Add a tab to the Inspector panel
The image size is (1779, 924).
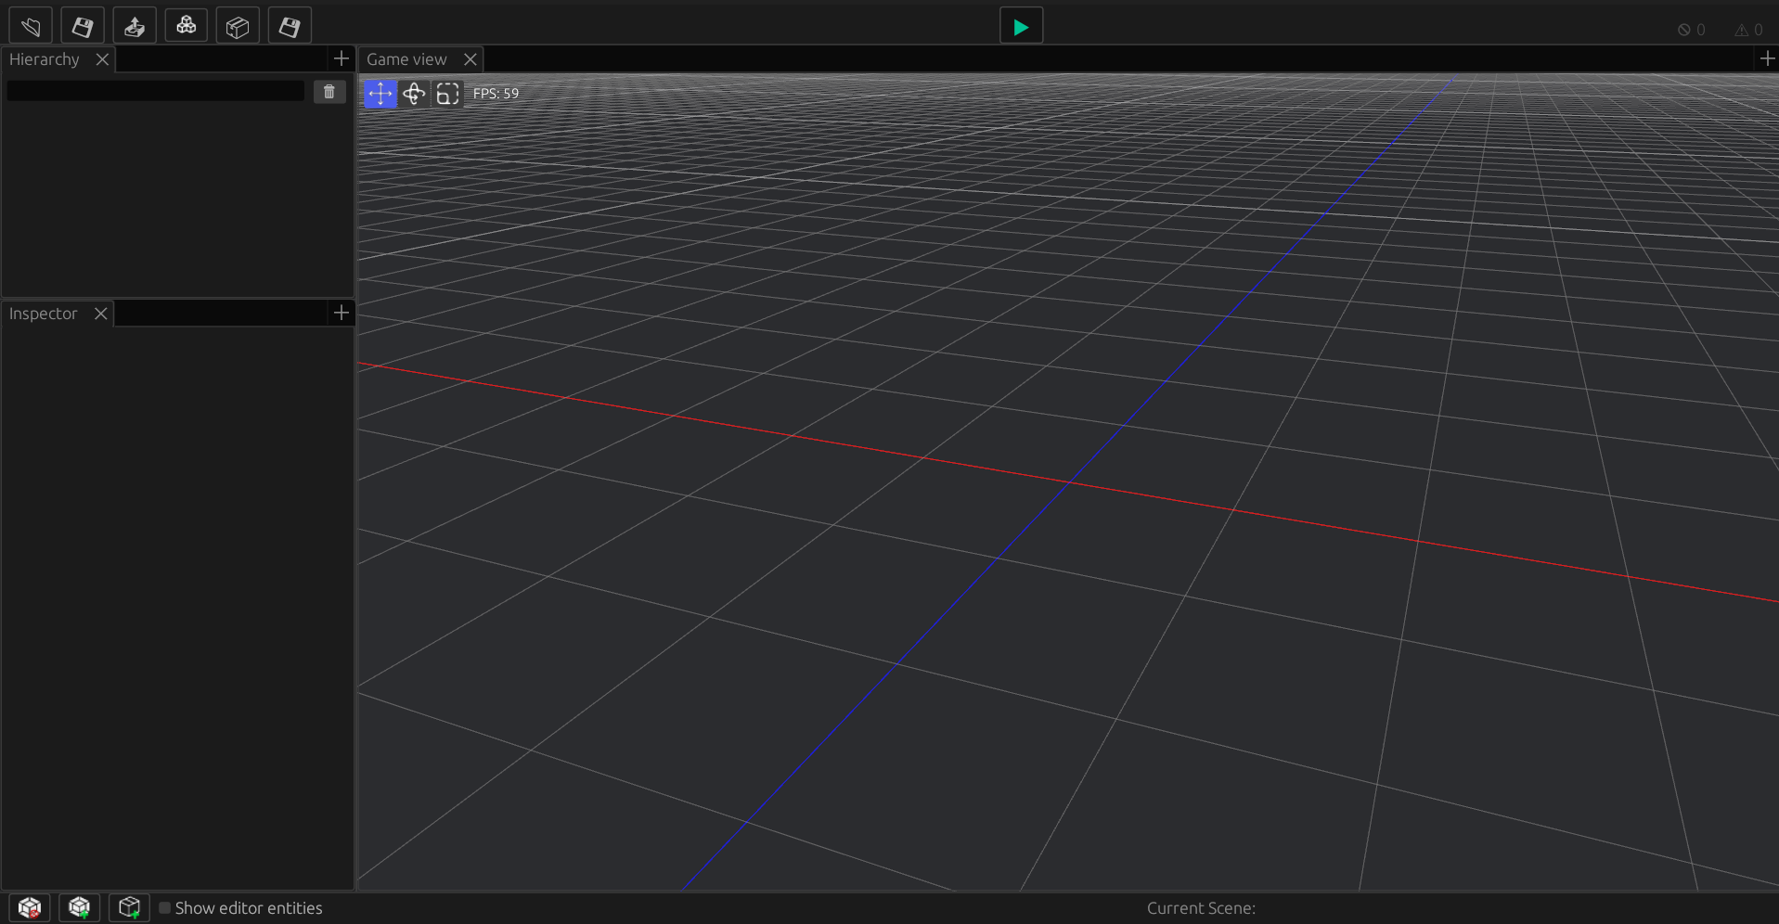342,313
